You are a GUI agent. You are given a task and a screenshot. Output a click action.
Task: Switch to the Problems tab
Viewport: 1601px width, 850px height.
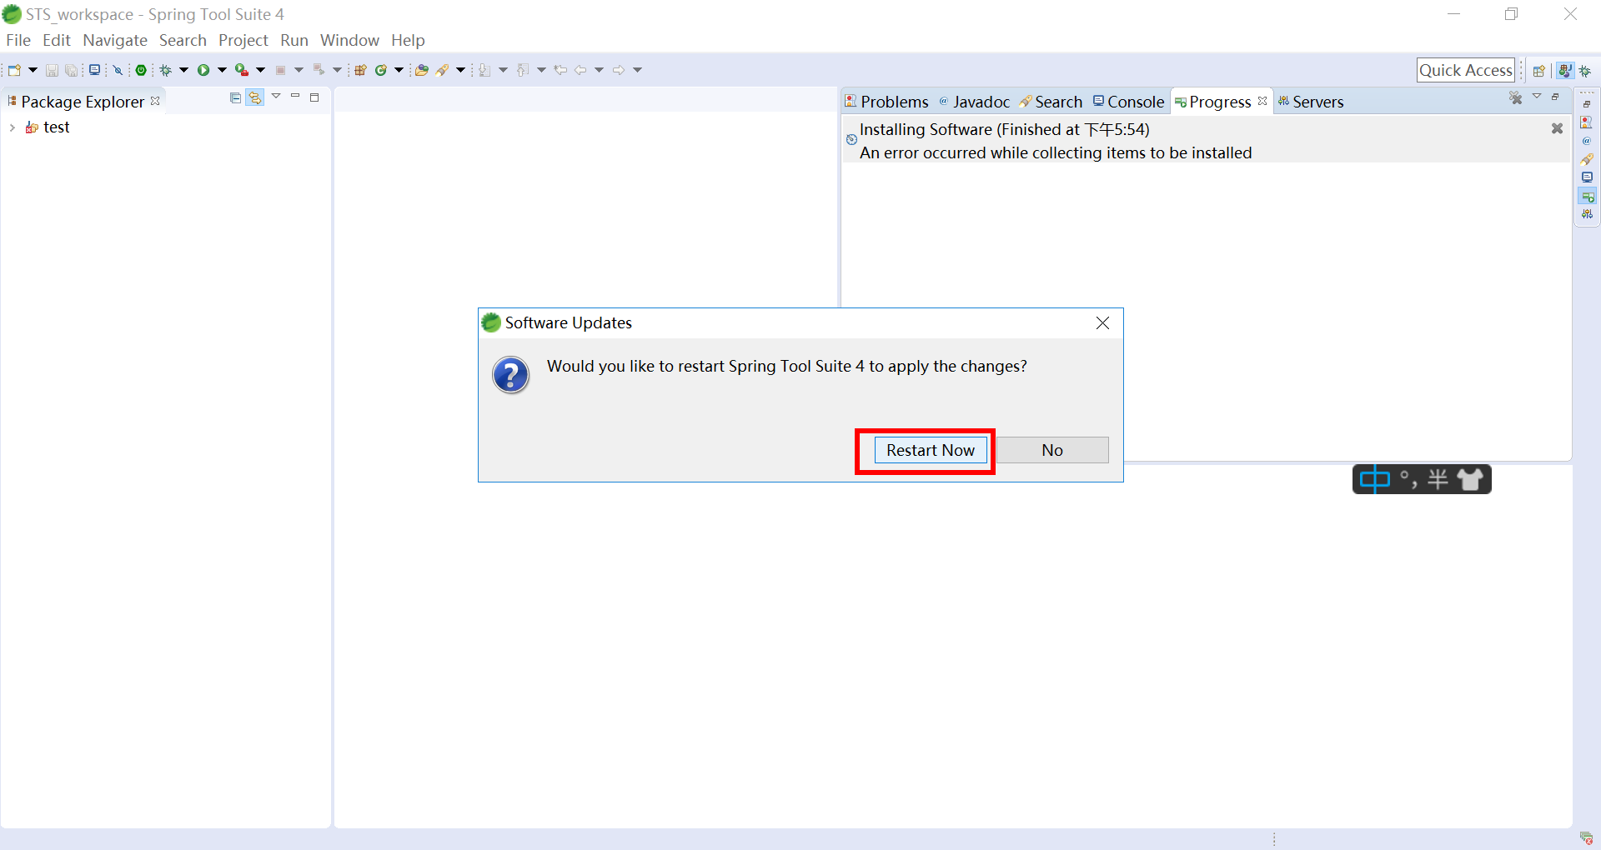coord(886,102)
